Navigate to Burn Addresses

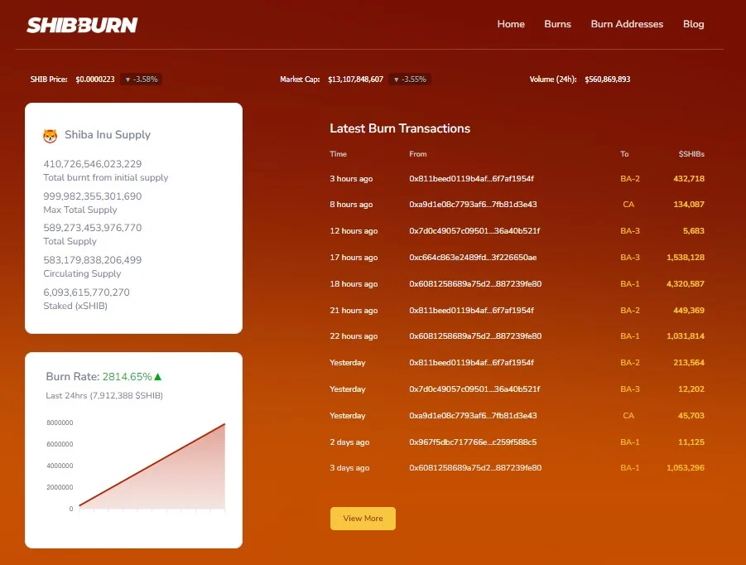click(627, 24)
